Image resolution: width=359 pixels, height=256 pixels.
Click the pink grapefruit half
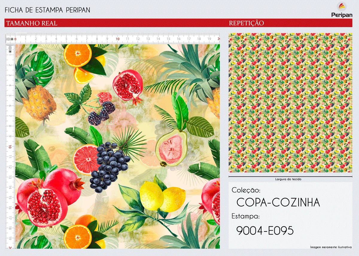point(86,159)
